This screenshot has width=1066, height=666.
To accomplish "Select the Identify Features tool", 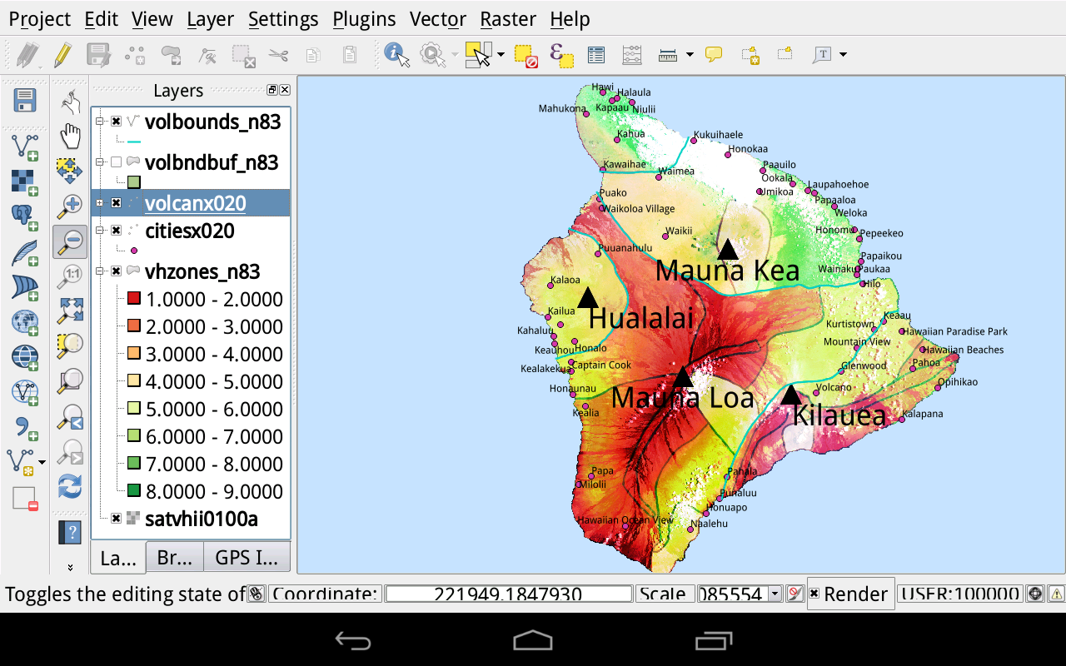I will (x=396, y=54).
